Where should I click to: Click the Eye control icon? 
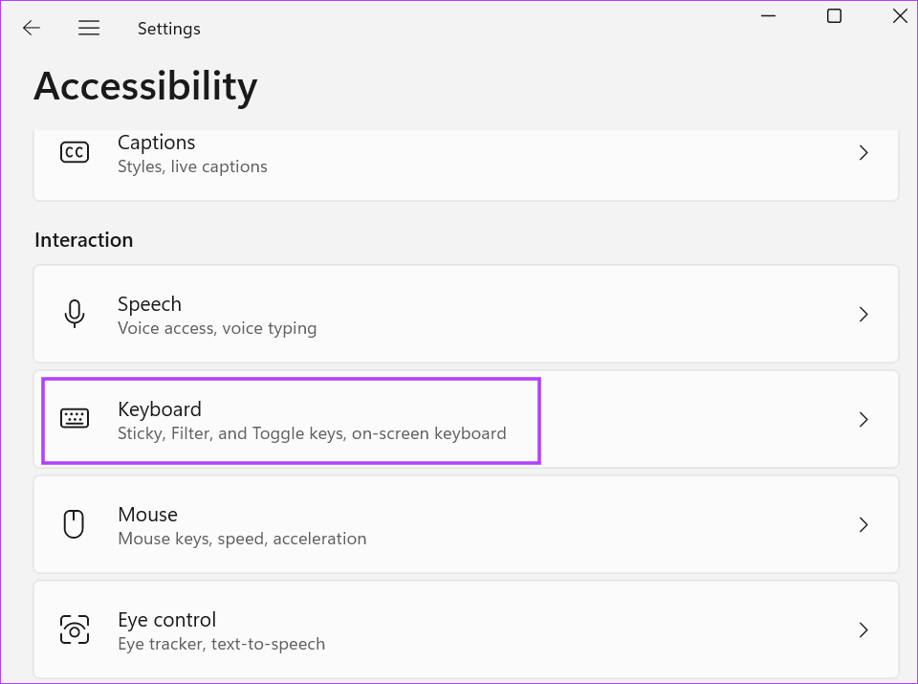point(75,629)
